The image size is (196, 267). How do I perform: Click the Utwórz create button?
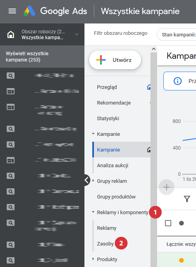point(115,60)
